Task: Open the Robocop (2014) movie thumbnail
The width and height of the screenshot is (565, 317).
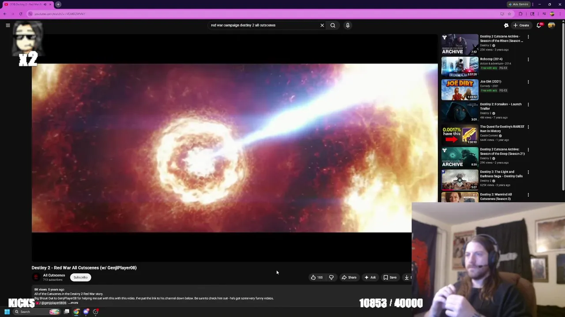Action: pos(460,66)
